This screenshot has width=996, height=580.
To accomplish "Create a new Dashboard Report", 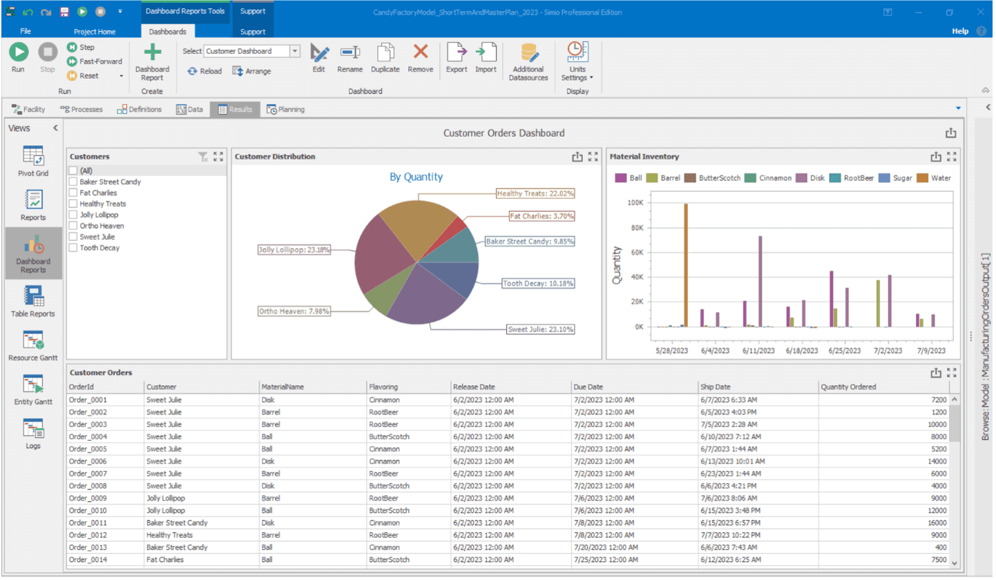I will [152, 61].
